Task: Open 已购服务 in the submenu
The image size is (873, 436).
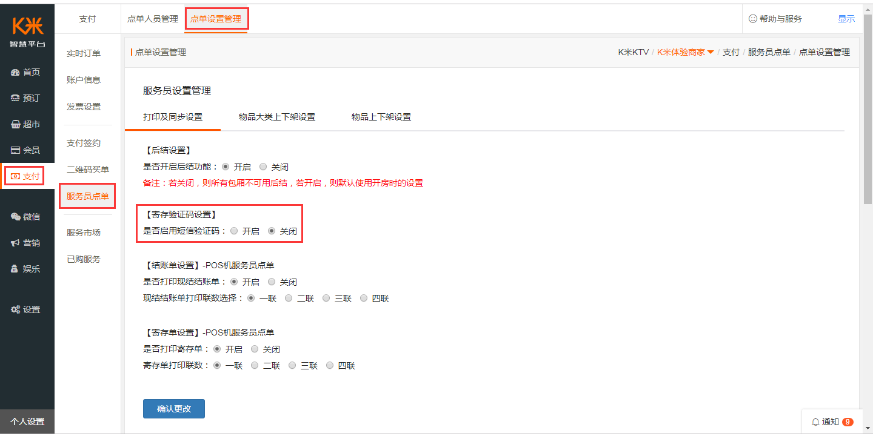Action: pyautogui.click(x=84, y=259)
